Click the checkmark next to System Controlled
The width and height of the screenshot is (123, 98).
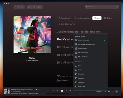(105, 40)
